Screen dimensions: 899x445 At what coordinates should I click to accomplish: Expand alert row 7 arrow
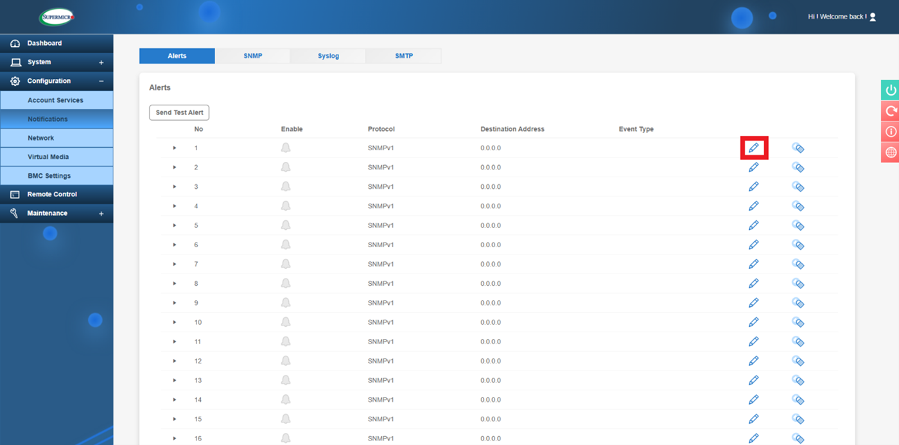click(x=175, y=264)
